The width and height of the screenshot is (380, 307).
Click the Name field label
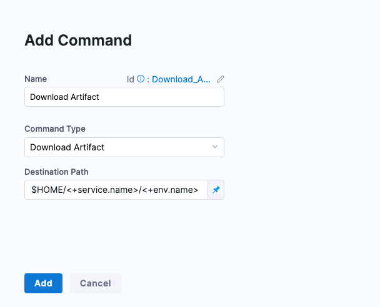(36, 79)
